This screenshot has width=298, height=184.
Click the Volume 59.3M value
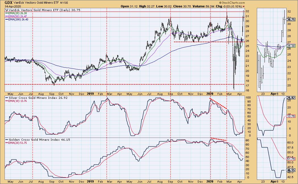[x=203, y=6]
